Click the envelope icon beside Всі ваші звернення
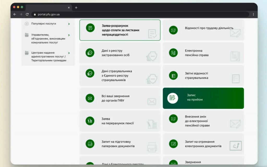This screenshot has height=167, width=267. [90, 98]
